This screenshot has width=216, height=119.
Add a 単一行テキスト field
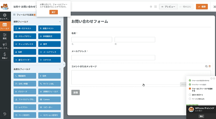coord(25,28)
